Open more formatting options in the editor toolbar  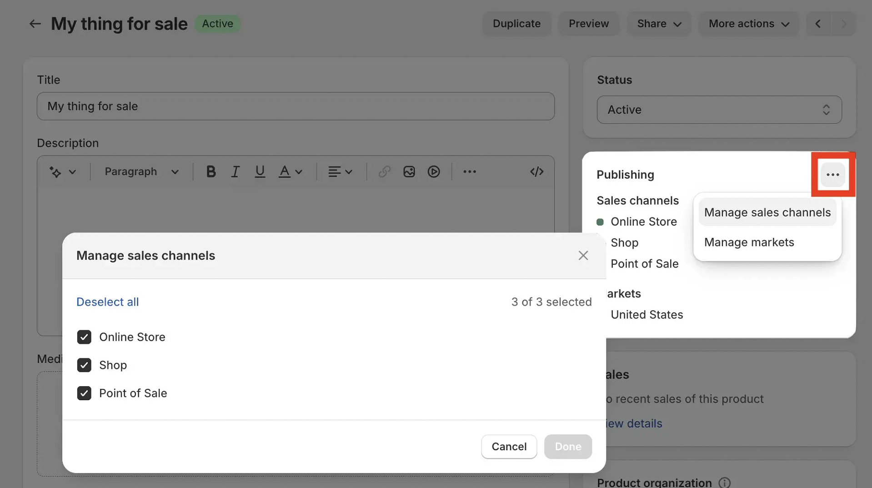point(469,171)
